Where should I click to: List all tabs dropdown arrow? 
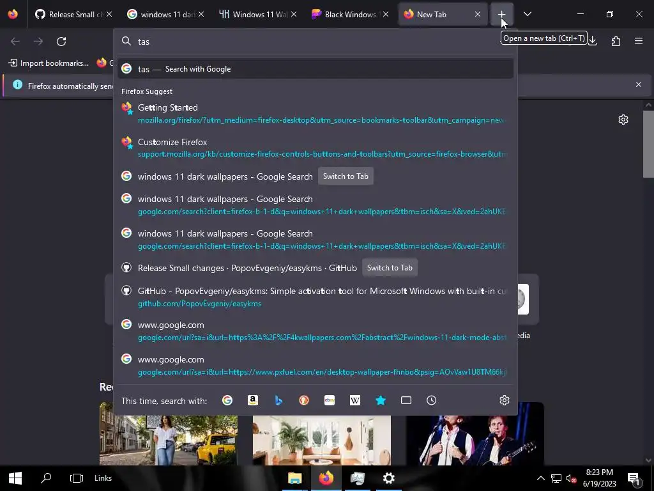(527, 14)
